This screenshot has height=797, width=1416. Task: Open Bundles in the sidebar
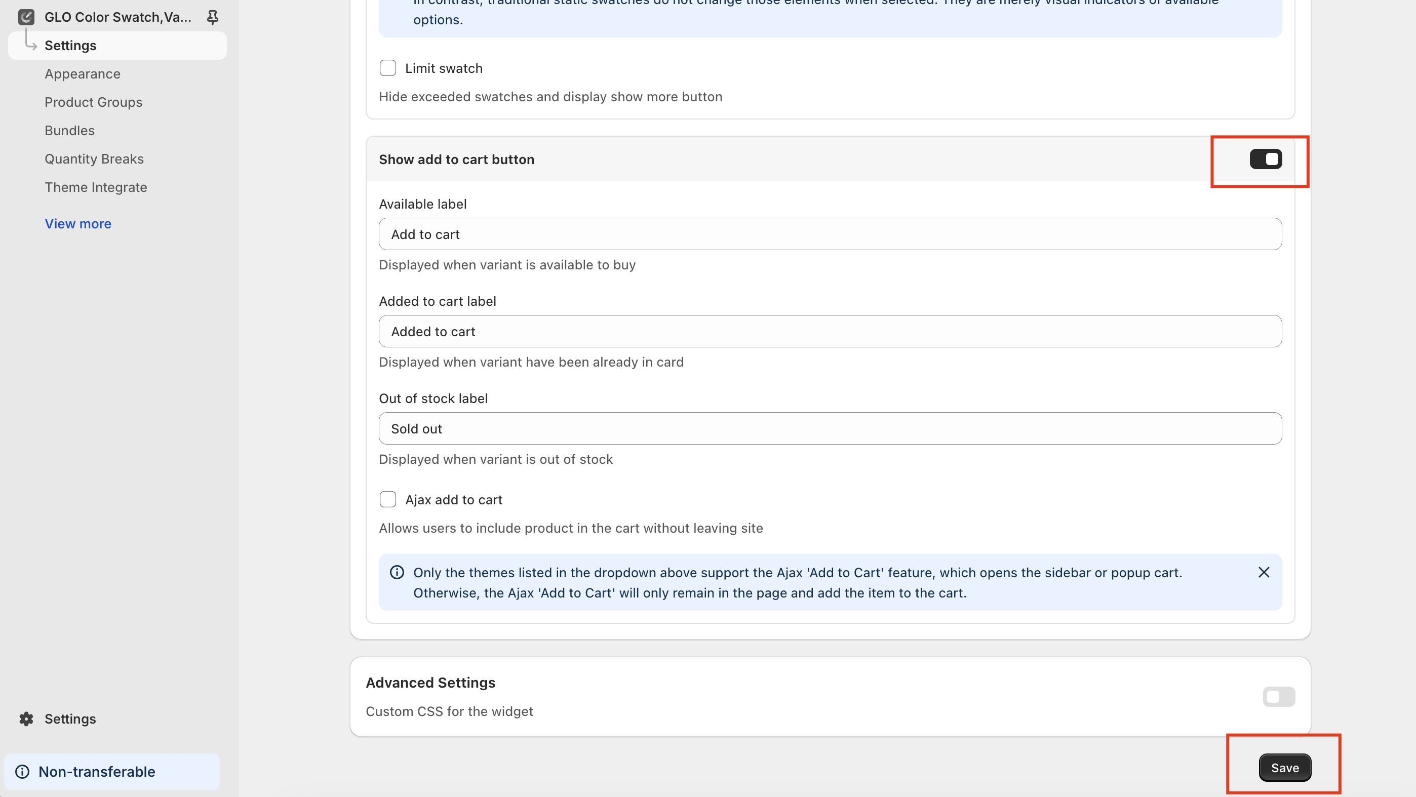click(70, 130)
